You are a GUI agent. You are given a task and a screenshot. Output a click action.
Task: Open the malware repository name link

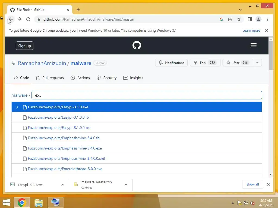click(x=81, y=63)
